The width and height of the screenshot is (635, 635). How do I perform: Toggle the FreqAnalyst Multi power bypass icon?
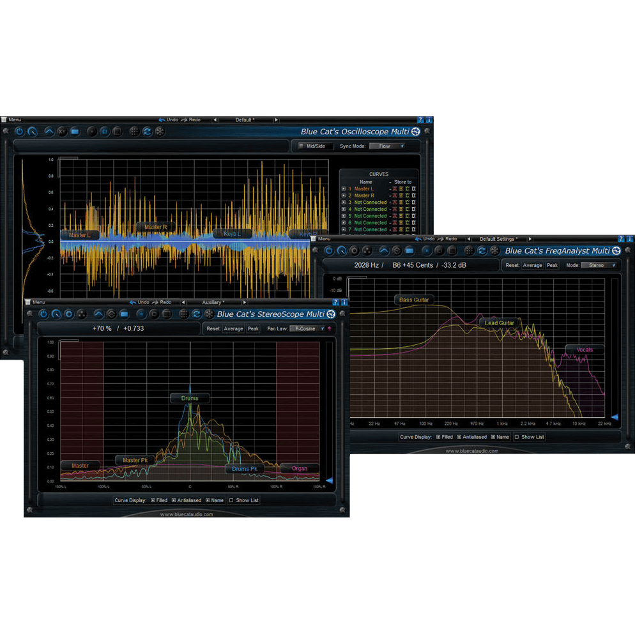[329, 250]
